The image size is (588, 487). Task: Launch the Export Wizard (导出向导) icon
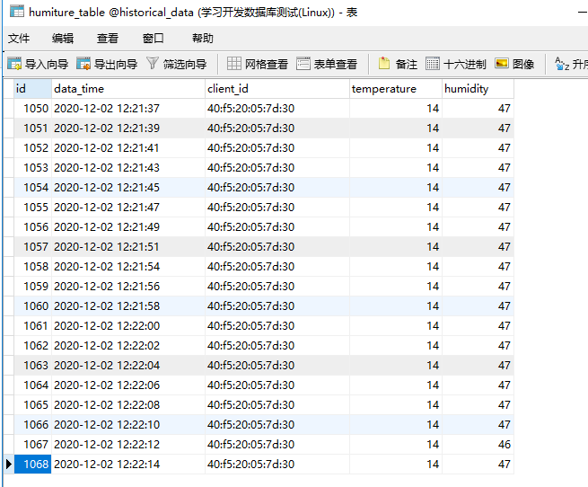pyautogui.click(x=83, y=64)
